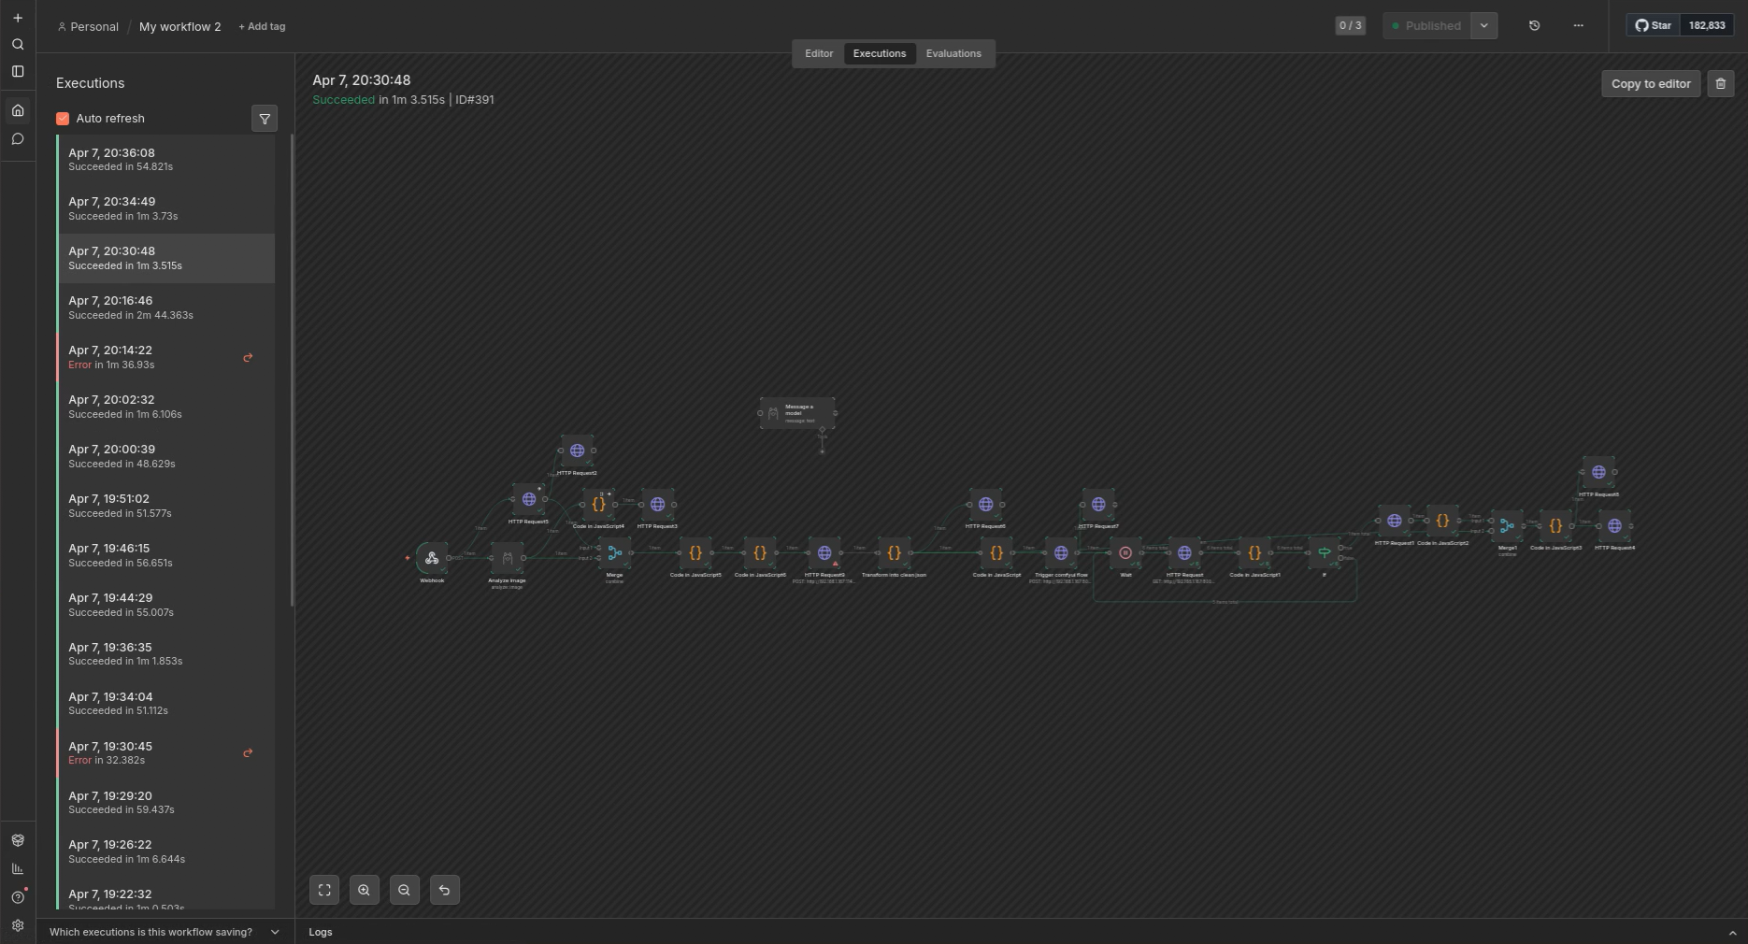The height and width of the screenshot is (944, 1748).
Task: Open the Merge combine node
Action: point(615,553)
